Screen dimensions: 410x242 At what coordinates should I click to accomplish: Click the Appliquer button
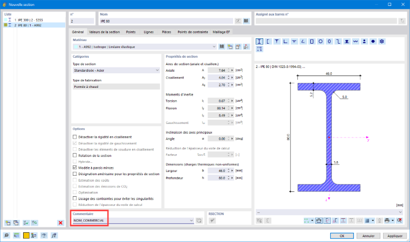click(395, 236)
